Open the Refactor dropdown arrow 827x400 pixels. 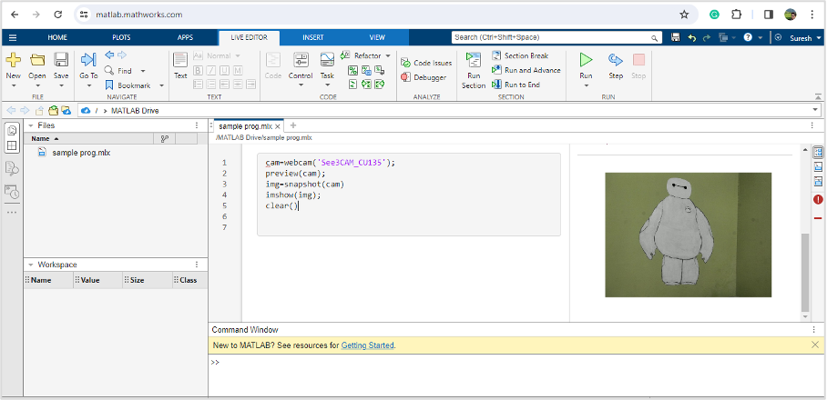388,55
